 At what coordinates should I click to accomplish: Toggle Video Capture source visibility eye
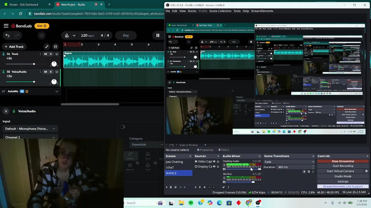214,161
